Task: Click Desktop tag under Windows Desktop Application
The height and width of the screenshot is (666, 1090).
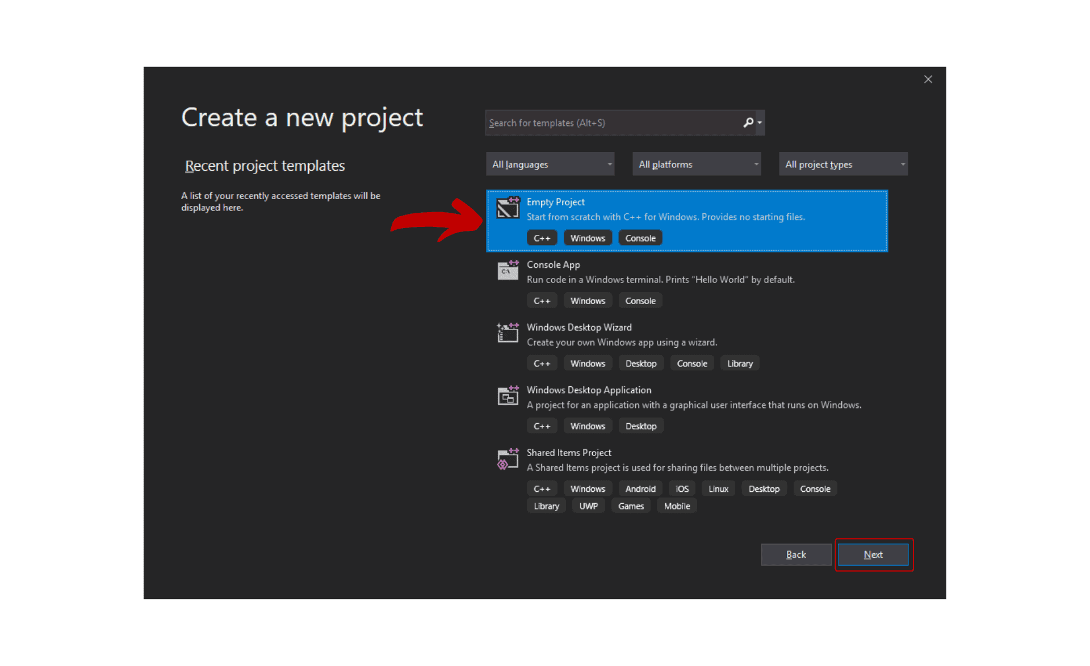Action: tap(641, 426)
